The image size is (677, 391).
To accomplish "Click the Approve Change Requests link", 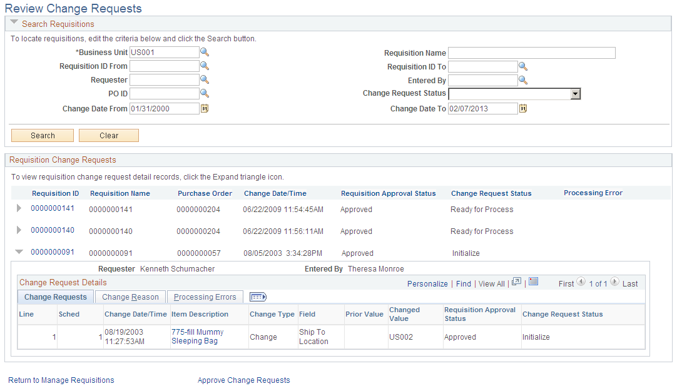I will [x=243, y=380].
